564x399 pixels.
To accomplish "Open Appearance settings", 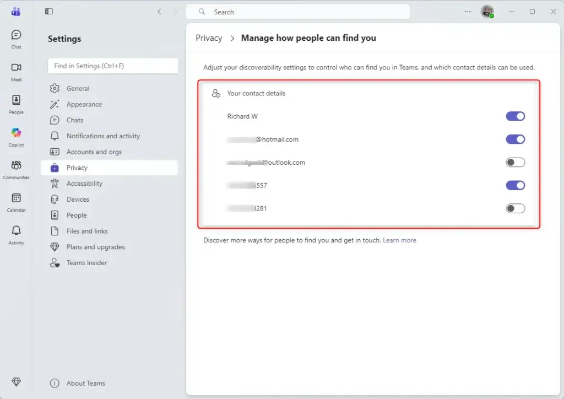I will [110, 104].
